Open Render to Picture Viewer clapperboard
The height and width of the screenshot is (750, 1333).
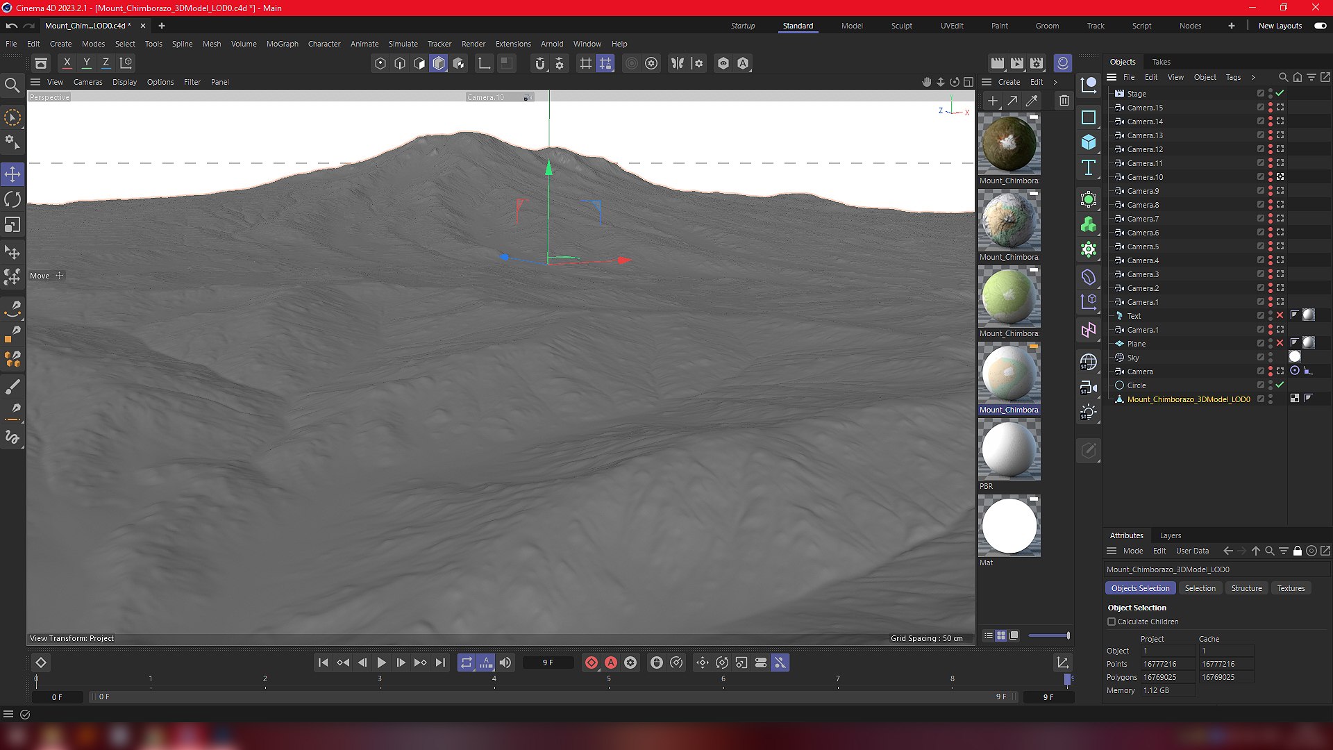1017,63
